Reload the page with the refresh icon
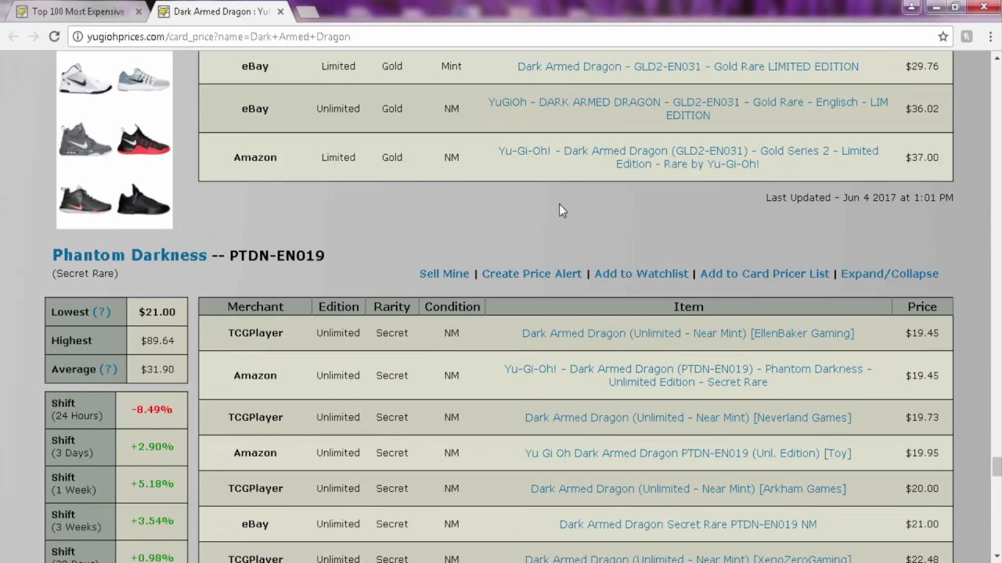Screen dimensions: 1002x563 [54, 37]
